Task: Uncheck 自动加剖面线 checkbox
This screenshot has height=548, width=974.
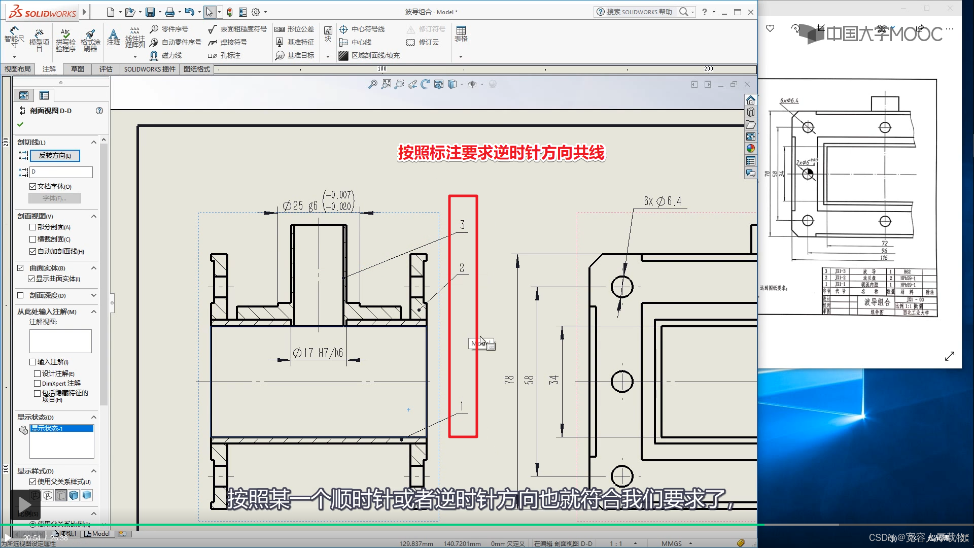Action: (33, 251)
